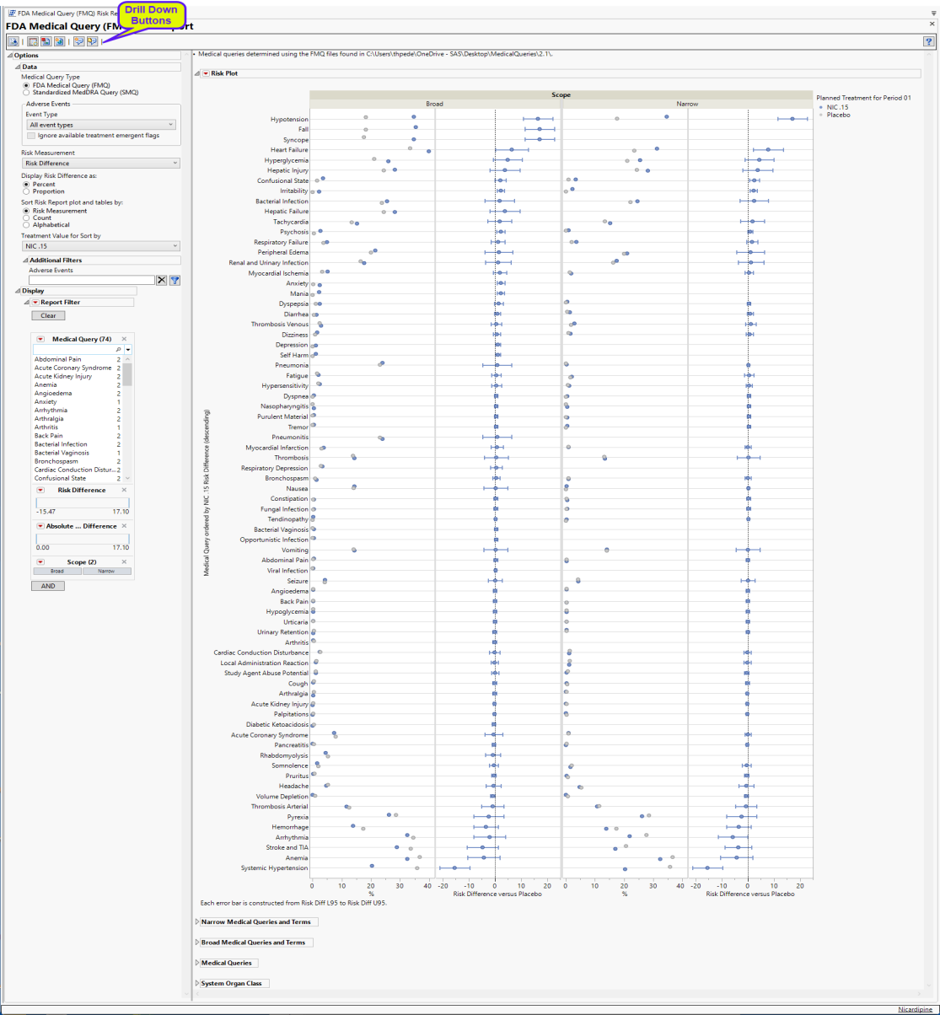Click the Adverse Events text field
Image resolution: width=940 pixels, height=1015 pixels.
[91, 280]
